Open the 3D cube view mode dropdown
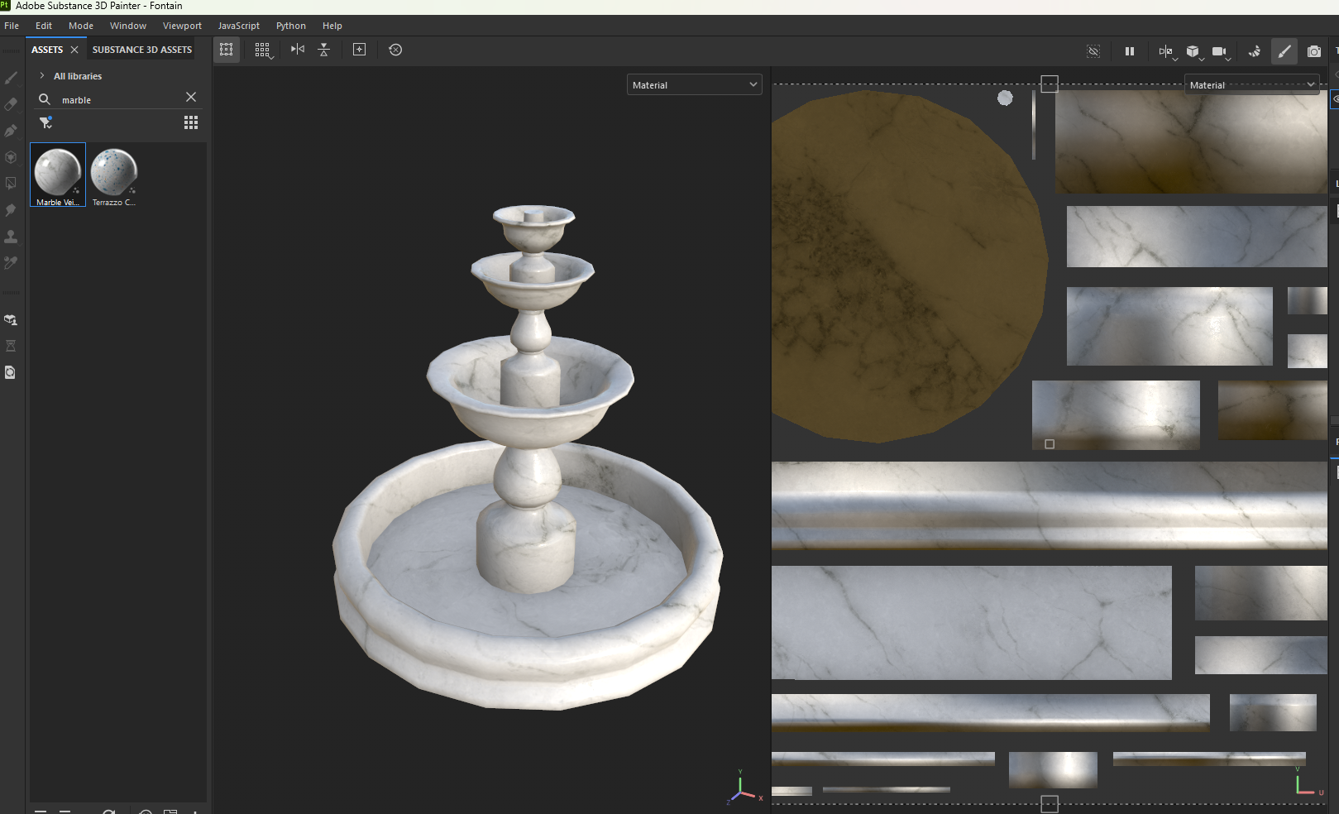 [x=1193, y=52]
